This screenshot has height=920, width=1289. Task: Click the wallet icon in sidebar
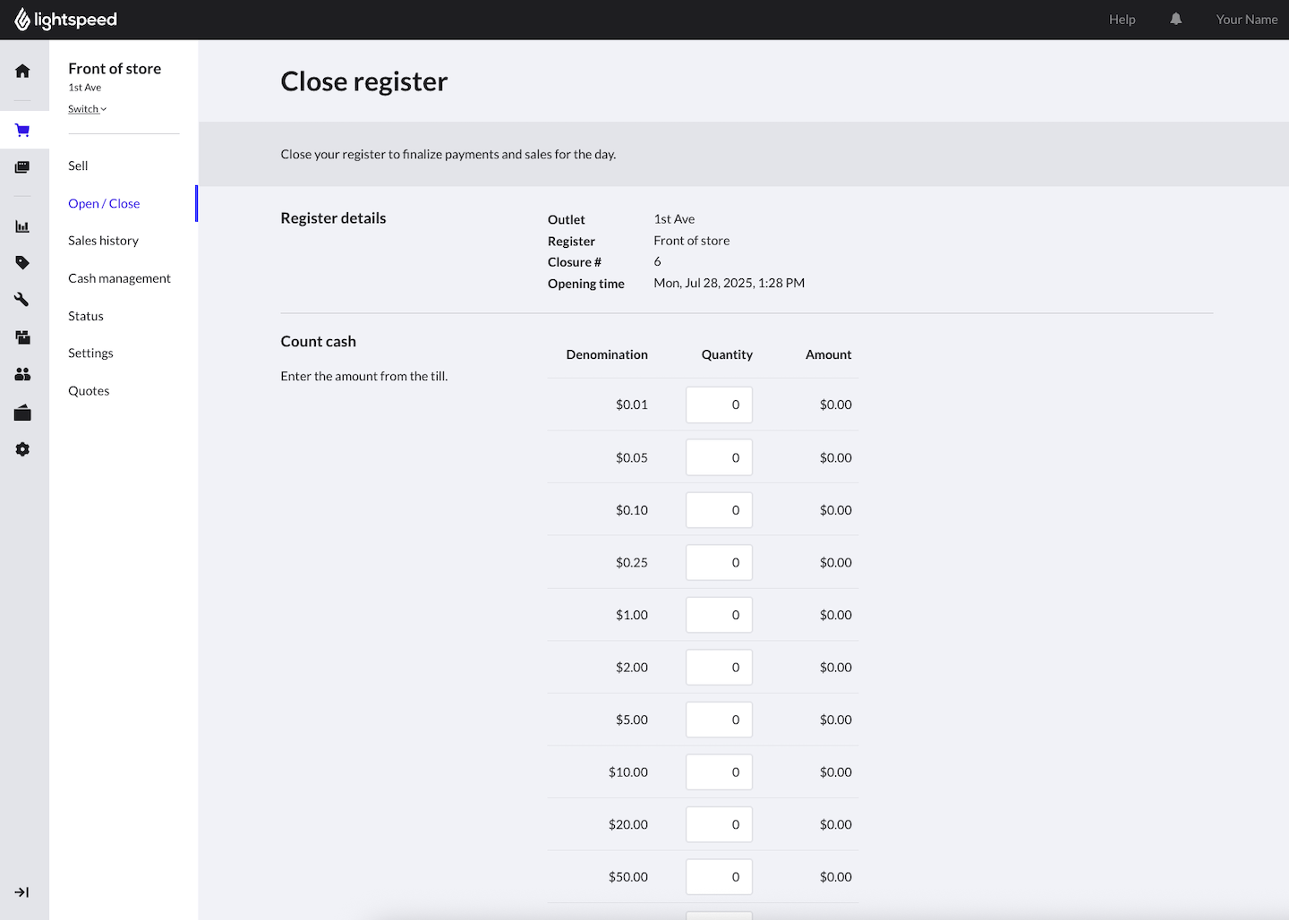(22, 413)
